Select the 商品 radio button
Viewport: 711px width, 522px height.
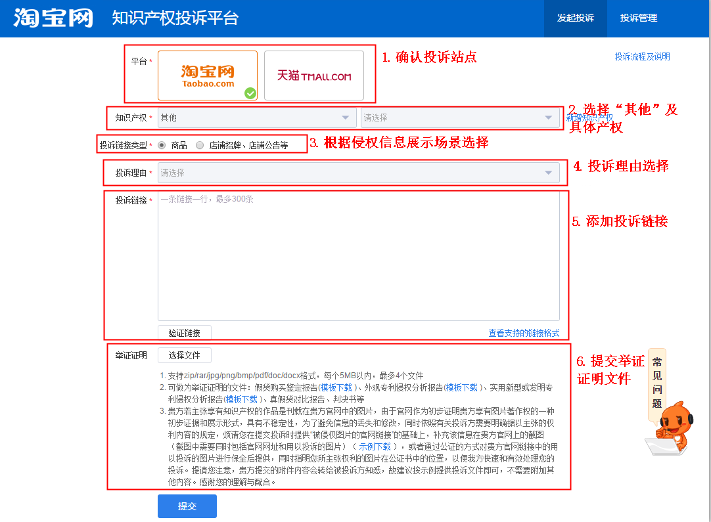(162, 145)
